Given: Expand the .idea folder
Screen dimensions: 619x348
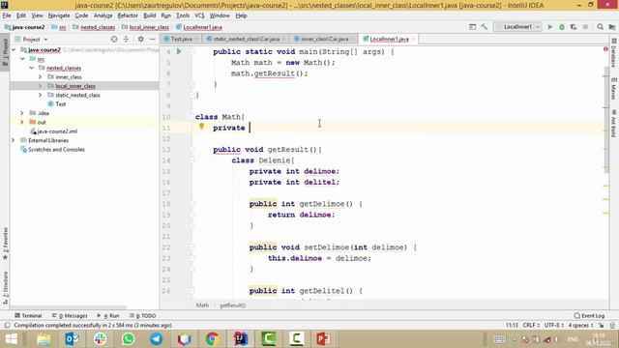Looking at the screenshot, I should (x=22, y=113).
